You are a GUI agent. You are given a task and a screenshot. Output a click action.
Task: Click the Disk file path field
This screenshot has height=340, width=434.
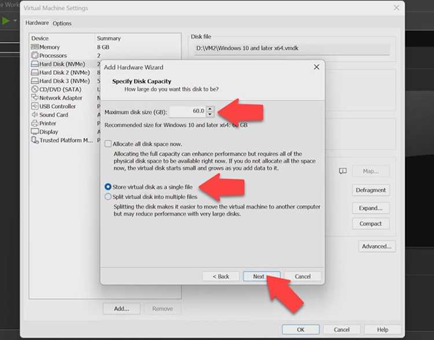click(292, 48)
